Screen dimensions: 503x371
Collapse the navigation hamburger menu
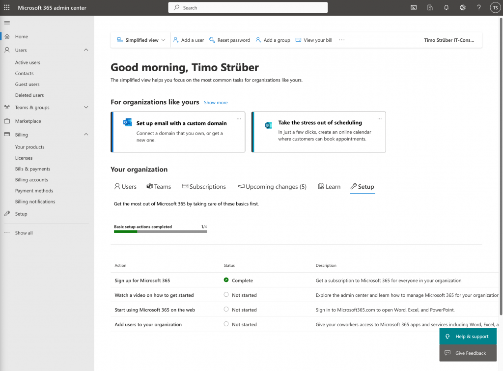pos(7,23)
